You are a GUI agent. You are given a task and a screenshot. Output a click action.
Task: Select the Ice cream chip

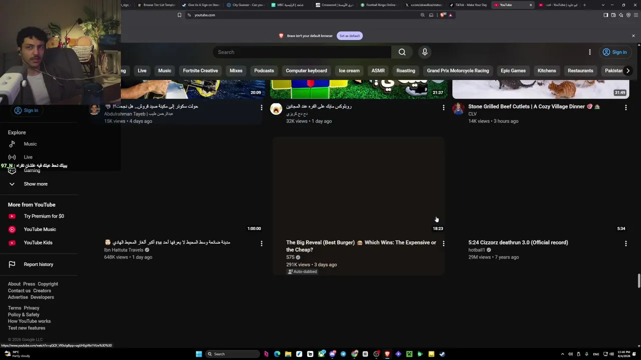coord(349,70)
